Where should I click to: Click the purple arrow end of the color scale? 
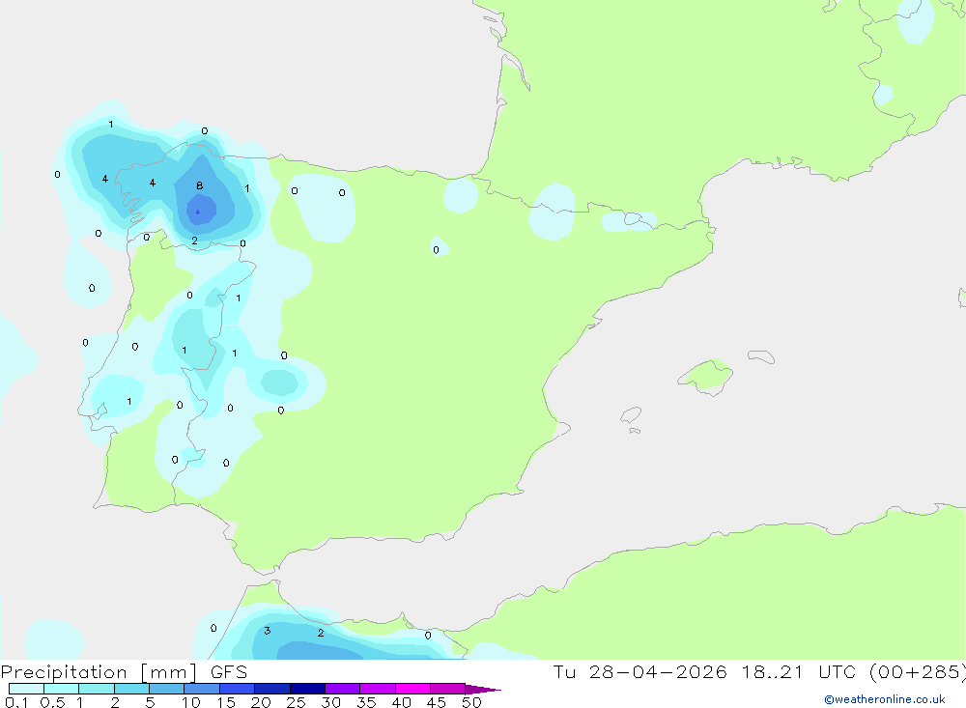click(483, 690)
